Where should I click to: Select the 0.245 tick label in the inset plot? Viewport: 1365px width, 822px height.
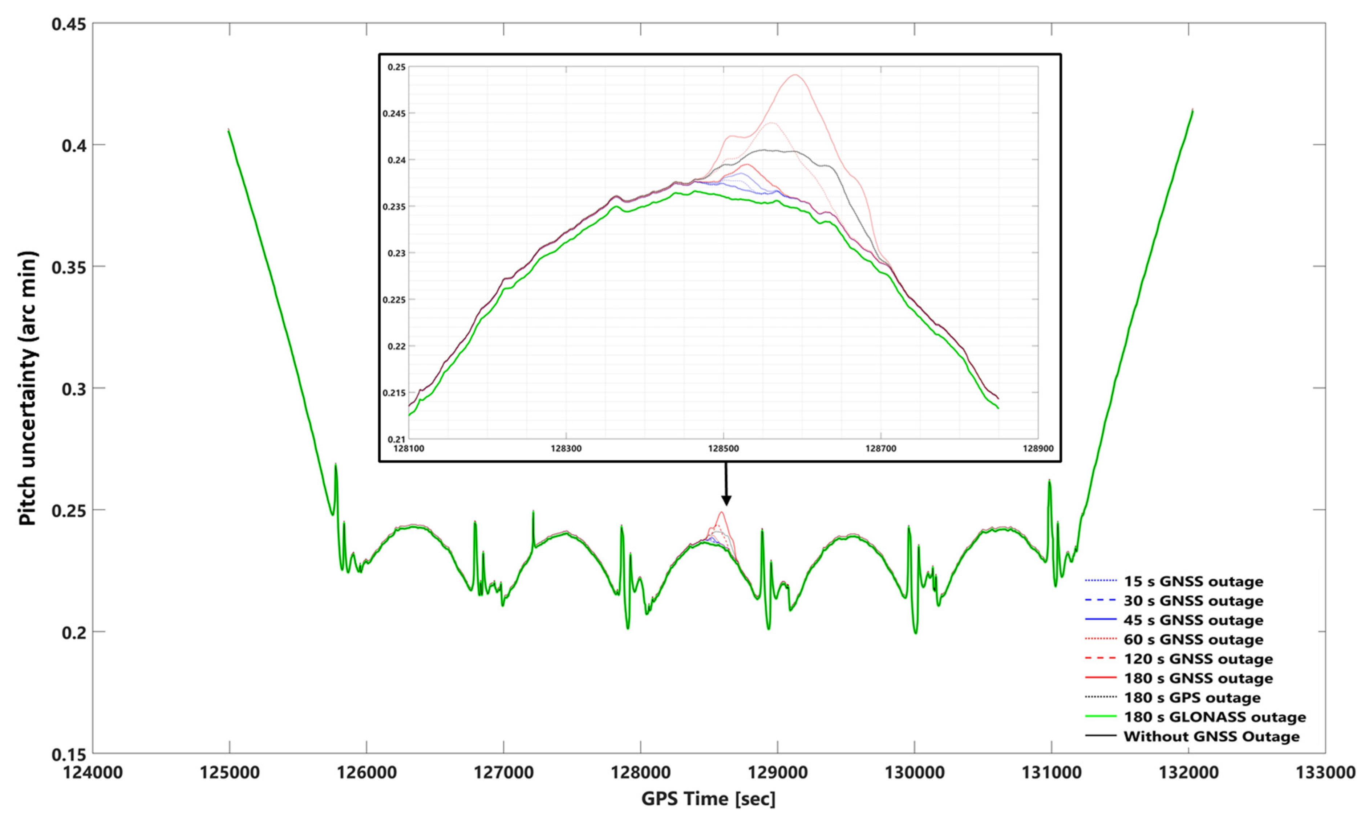pos(394,114)
